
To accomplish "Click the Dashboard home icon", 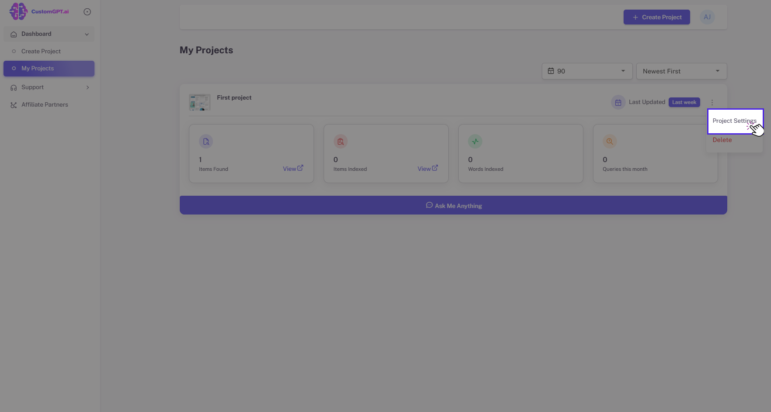I will tap(14, 34).
